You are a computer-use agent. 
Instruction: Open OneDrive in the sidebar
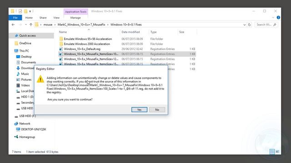pyautogui.click(x=25, y=43)
